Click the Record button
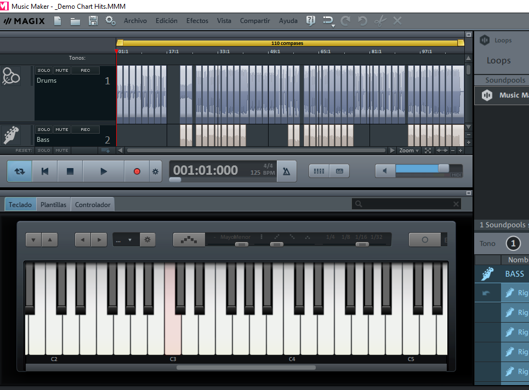The height and width of the screenshot is (390, 529). click(136, 171)
